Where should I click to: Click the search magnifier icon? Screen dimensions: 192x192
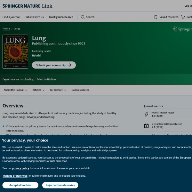tap(83, 17)
